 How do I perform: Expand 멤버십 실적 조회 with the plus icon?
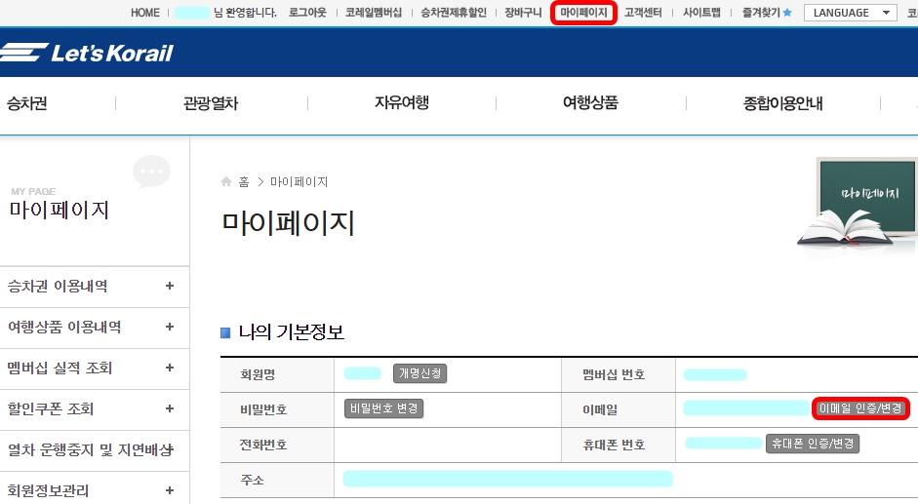169,368
